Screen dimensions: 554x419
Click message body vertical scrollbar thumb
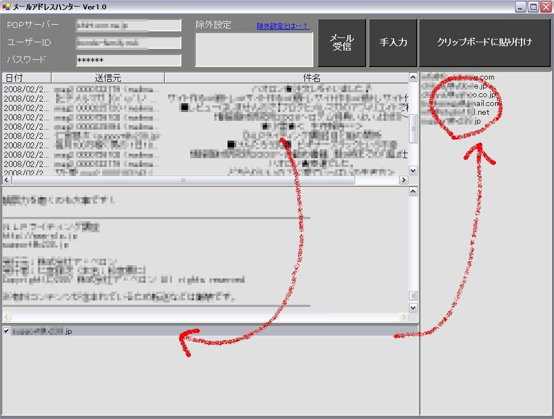tap(413, 295)
